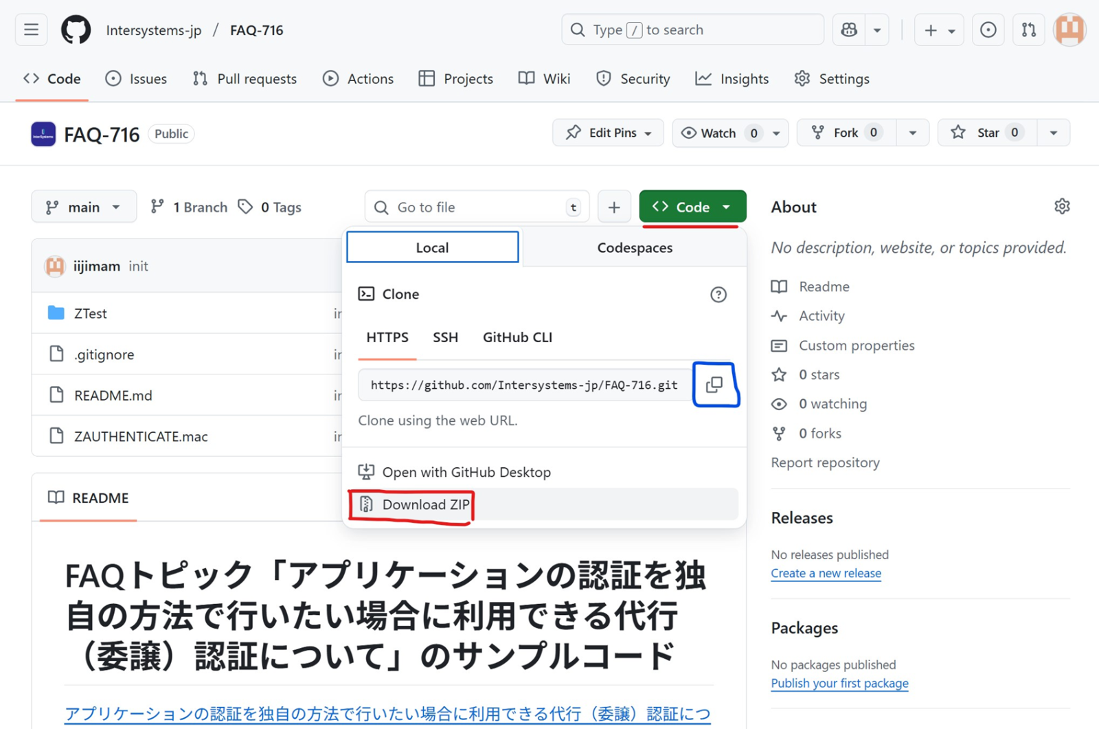Open the pull requests icon in header

coord(1028,30)
